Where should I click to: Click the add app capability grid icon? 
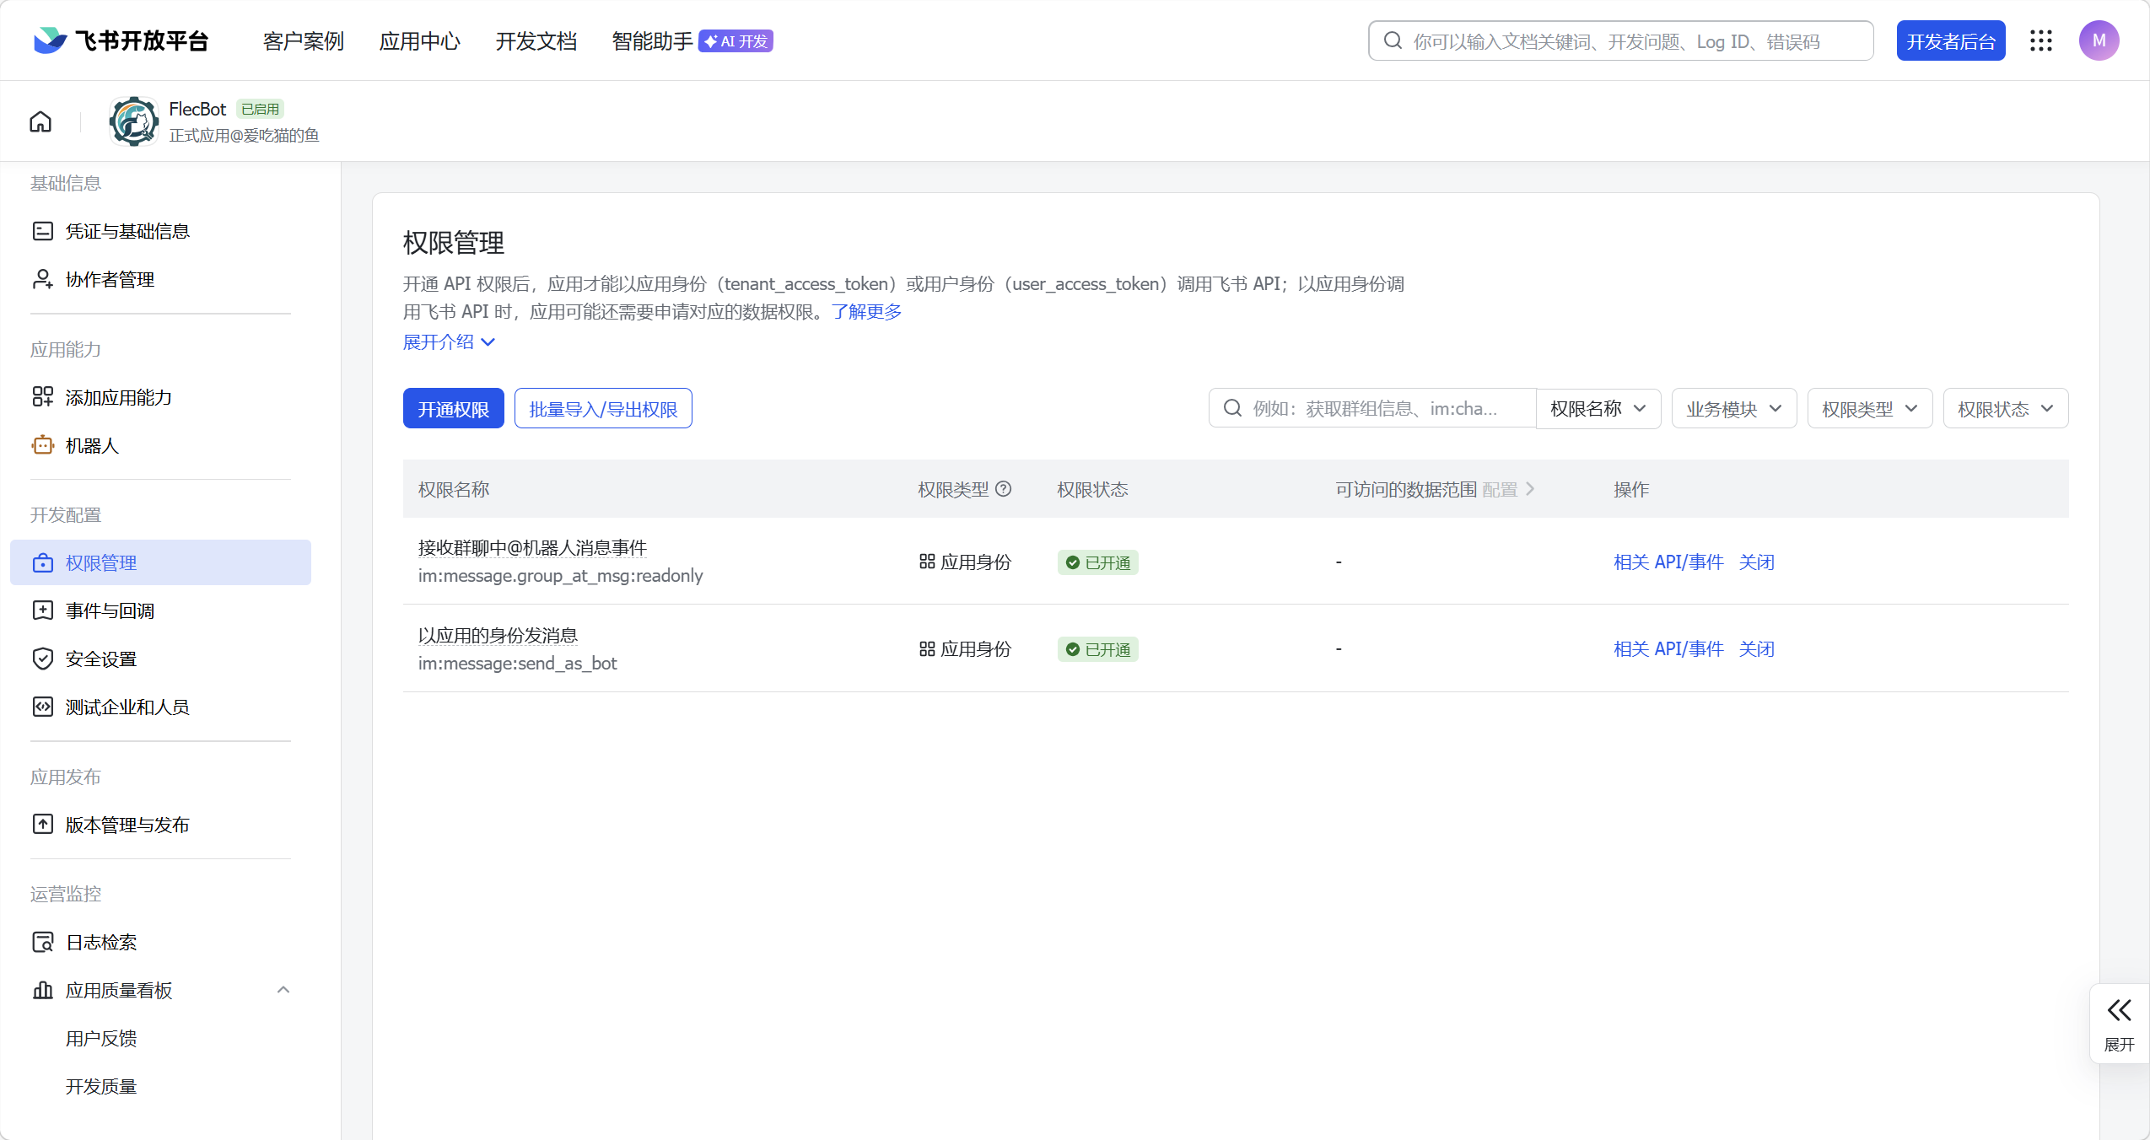tap(43, 397)
